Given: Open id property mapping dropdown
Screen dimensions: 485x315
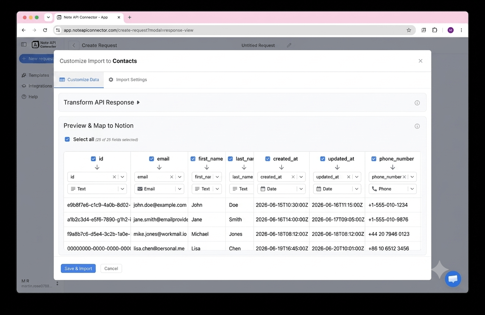Looking at the screenshot, I should tap(122, 177).
